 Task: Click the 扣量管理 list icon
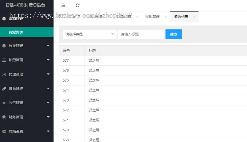pyautogui.click(x=4, y=60)
